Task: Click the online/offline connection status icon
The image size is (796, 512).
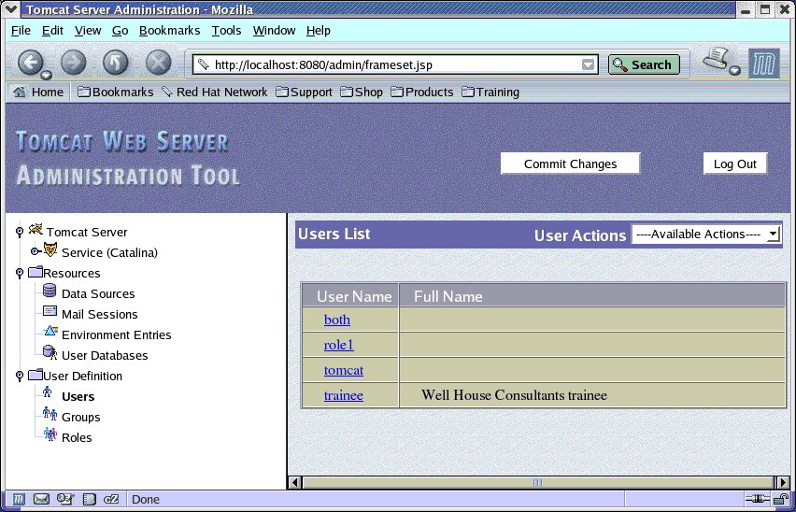Action: tap(758, 499)
